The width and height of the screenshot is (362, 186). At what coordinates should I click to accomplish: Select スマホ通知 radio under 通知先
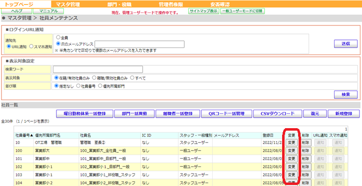(31, 46)
